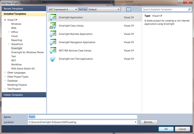Open the help question mark button
This screenshot has width=194, height=134.
pyautogui.click(x=180, y=2)
